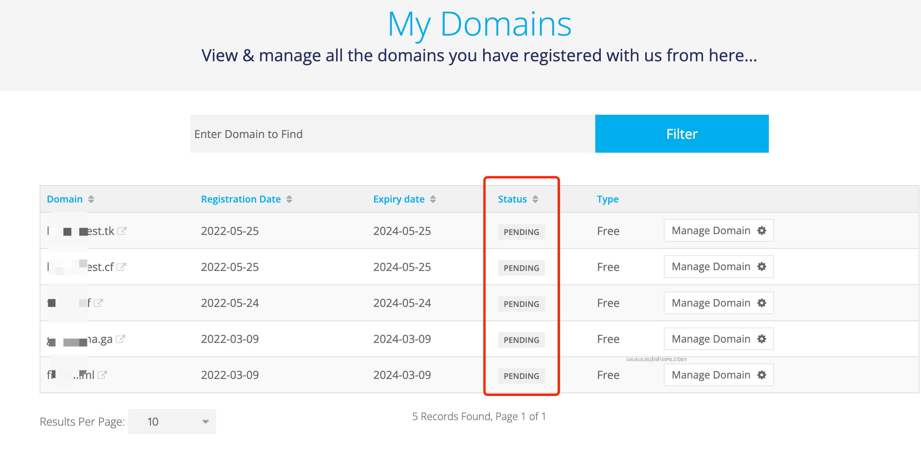Screen dimensions: 921x462
Task: Click PENDING status badge in first row
Action: coord(521,232)
